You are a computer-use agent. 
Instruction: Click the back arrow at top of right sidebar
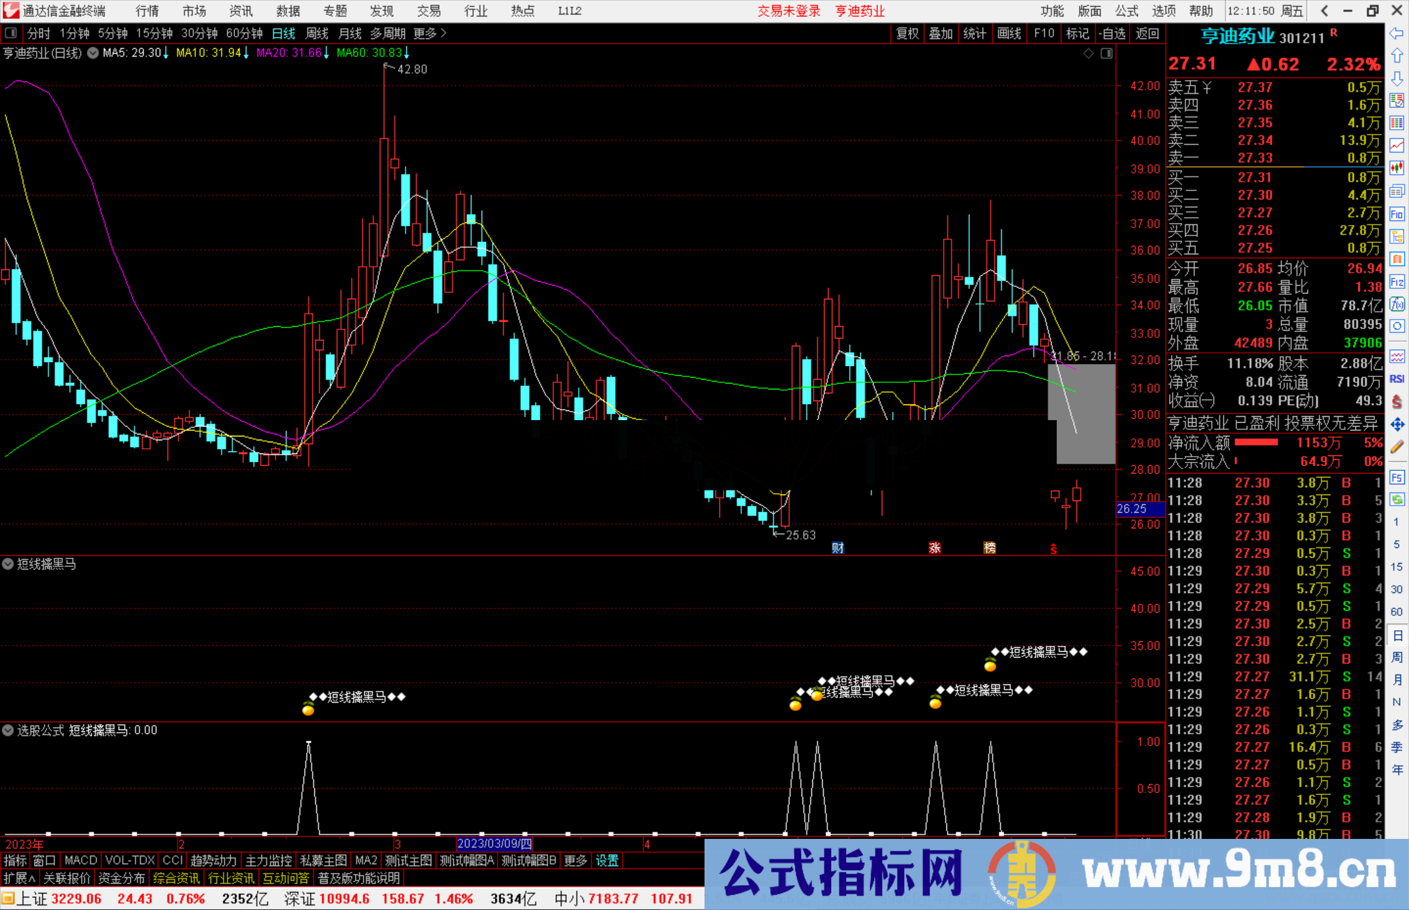(x=1397, y=34)
